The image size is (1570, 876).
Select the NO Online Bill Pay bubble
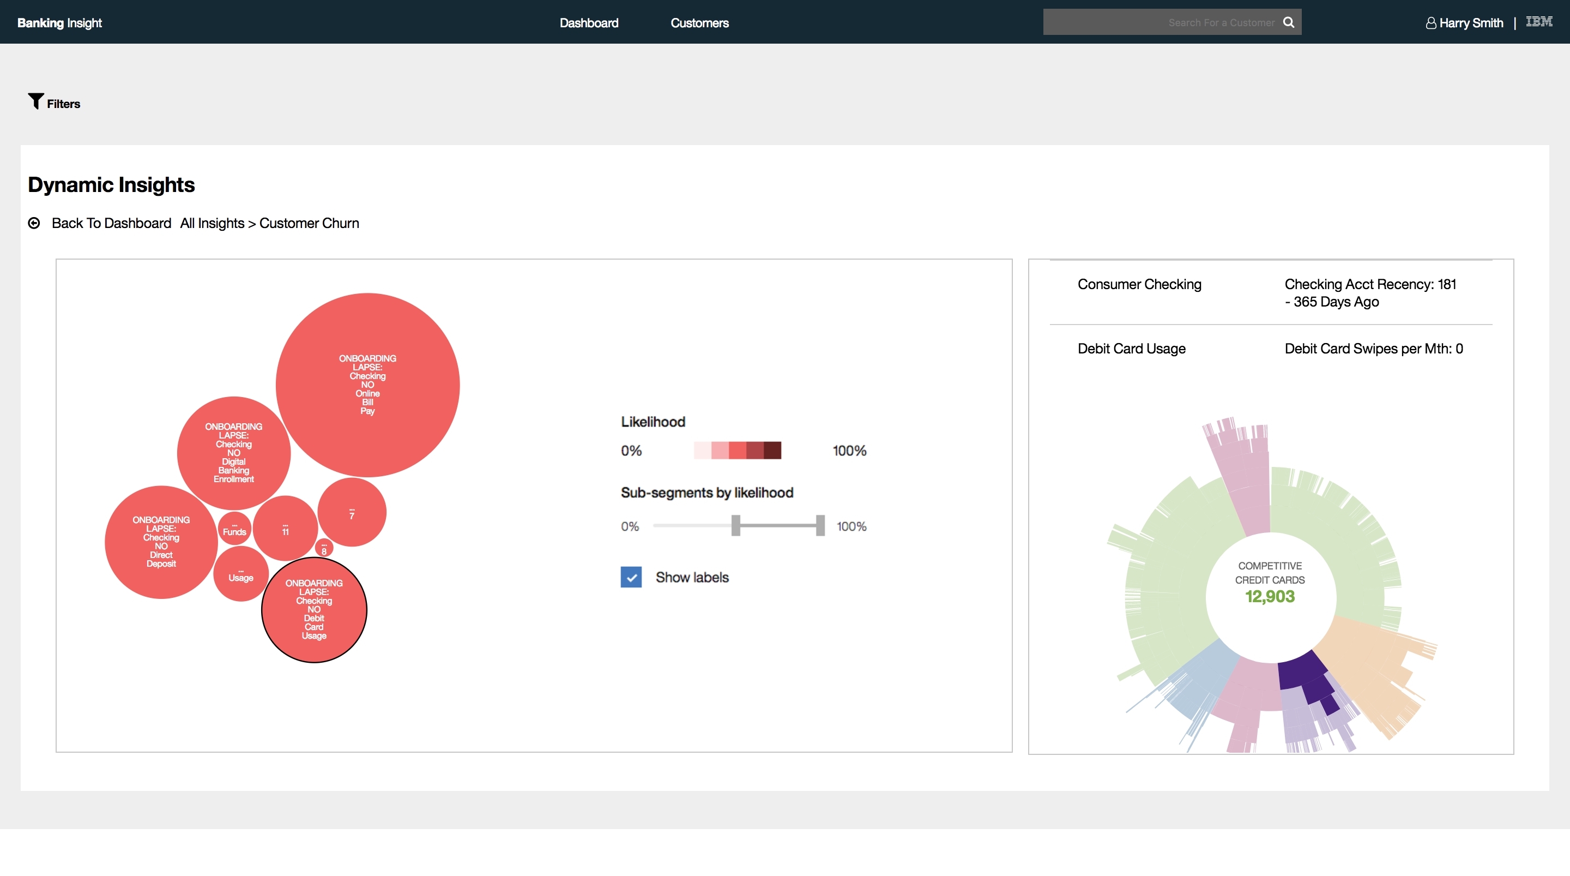click(367, 385)
